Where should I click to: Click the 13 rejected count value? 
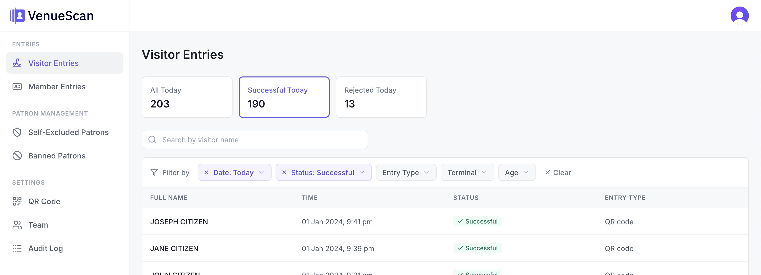(x=349, y=104)
